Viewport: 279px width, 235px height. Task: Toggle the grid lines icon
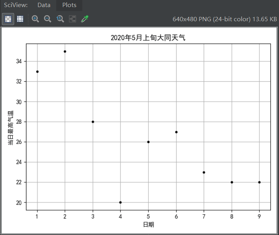(x=20, y=19)
